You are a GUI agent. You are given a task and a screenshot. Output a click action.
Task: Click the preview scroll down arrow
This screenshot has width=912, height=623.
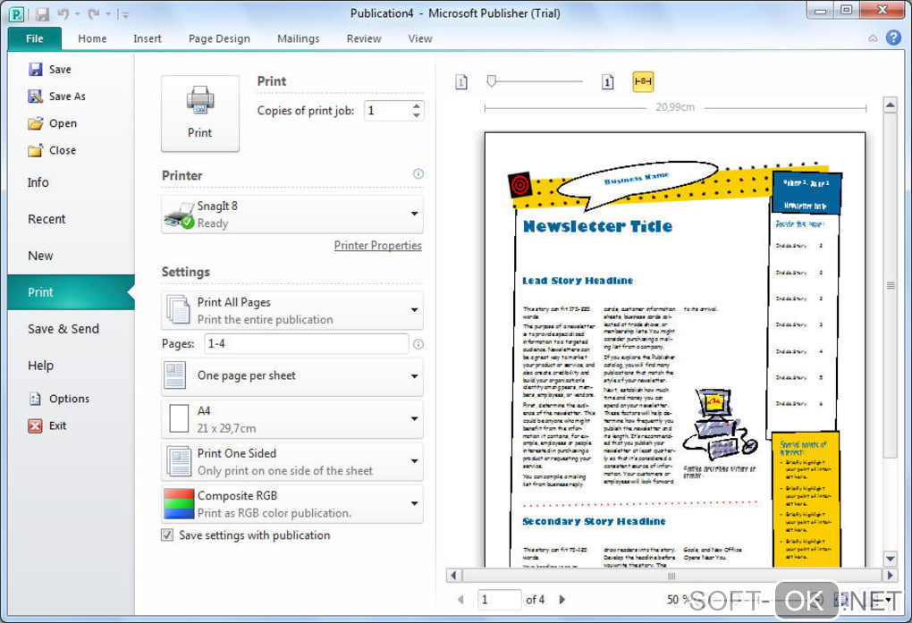890,559
